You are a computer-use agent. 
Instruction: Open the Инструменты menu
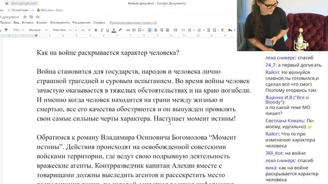click(60, 22)
